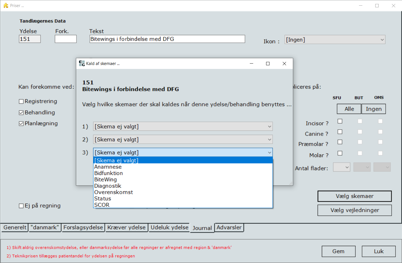Toggle the Registrering checkbox

click(x=21, y=102)
